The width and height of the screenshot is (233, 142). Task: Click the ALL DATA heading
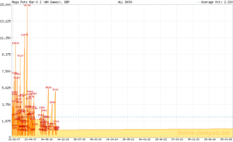point(125,2)
